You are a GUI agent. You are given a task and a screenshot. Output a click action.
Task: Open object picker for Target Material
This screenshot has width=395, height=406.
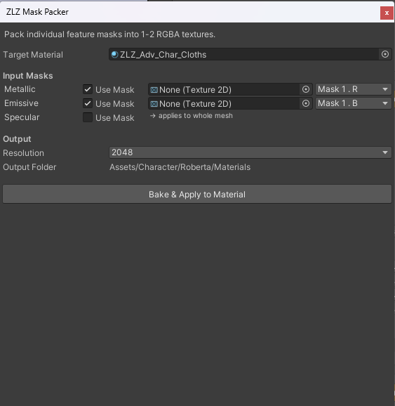(385, 54)
